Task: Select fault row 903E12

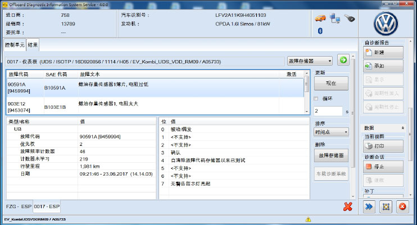Action: point(155,107)
